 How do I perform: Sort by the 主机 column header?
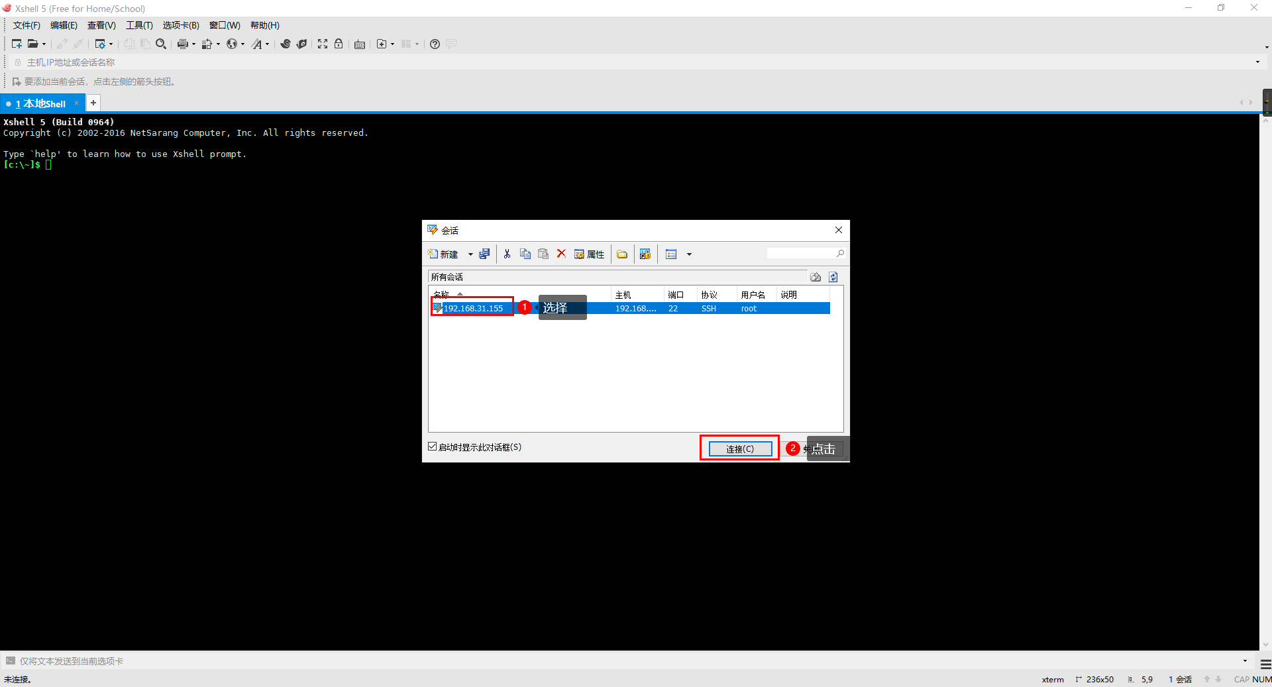pyautogui.click(x=637, y=295)
